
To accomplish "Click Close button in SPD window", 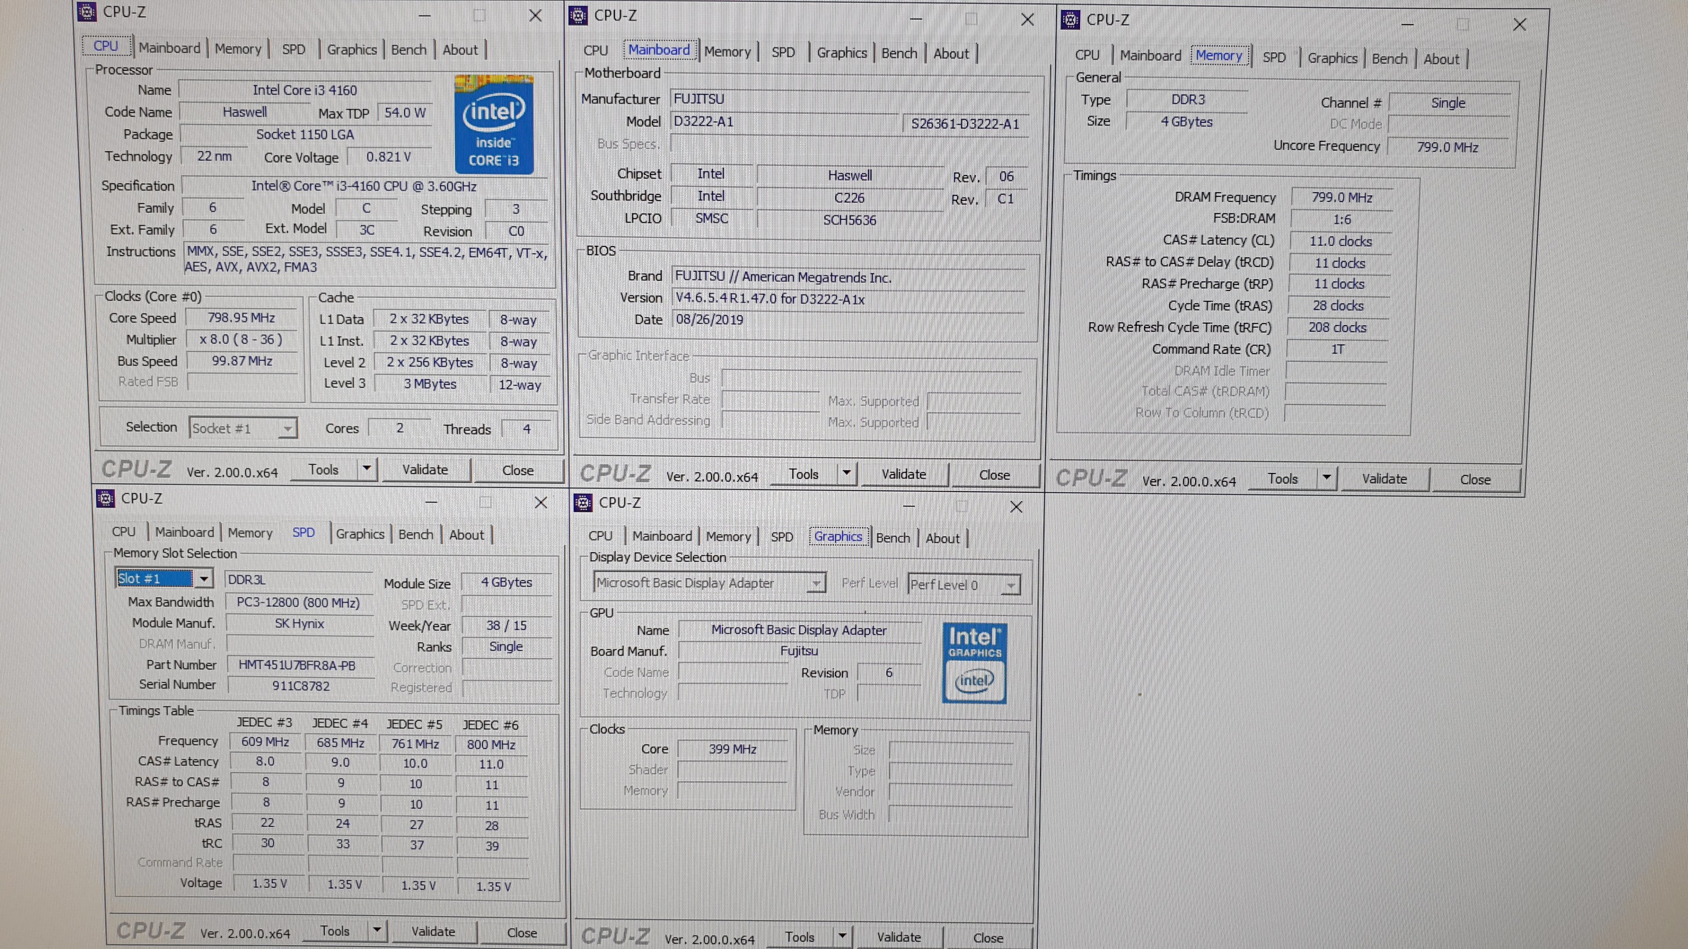I will pos(522,932).
